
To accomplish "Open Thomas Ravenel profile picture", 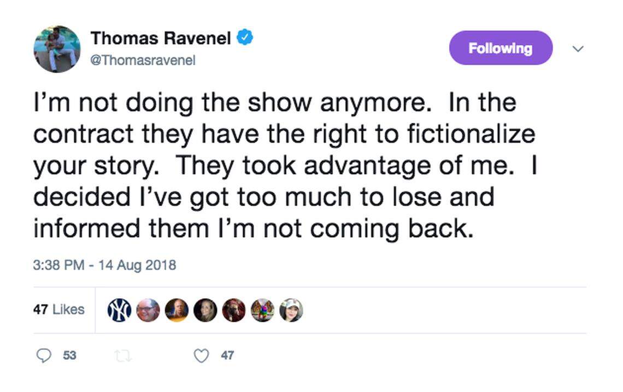I will [56, 49].
